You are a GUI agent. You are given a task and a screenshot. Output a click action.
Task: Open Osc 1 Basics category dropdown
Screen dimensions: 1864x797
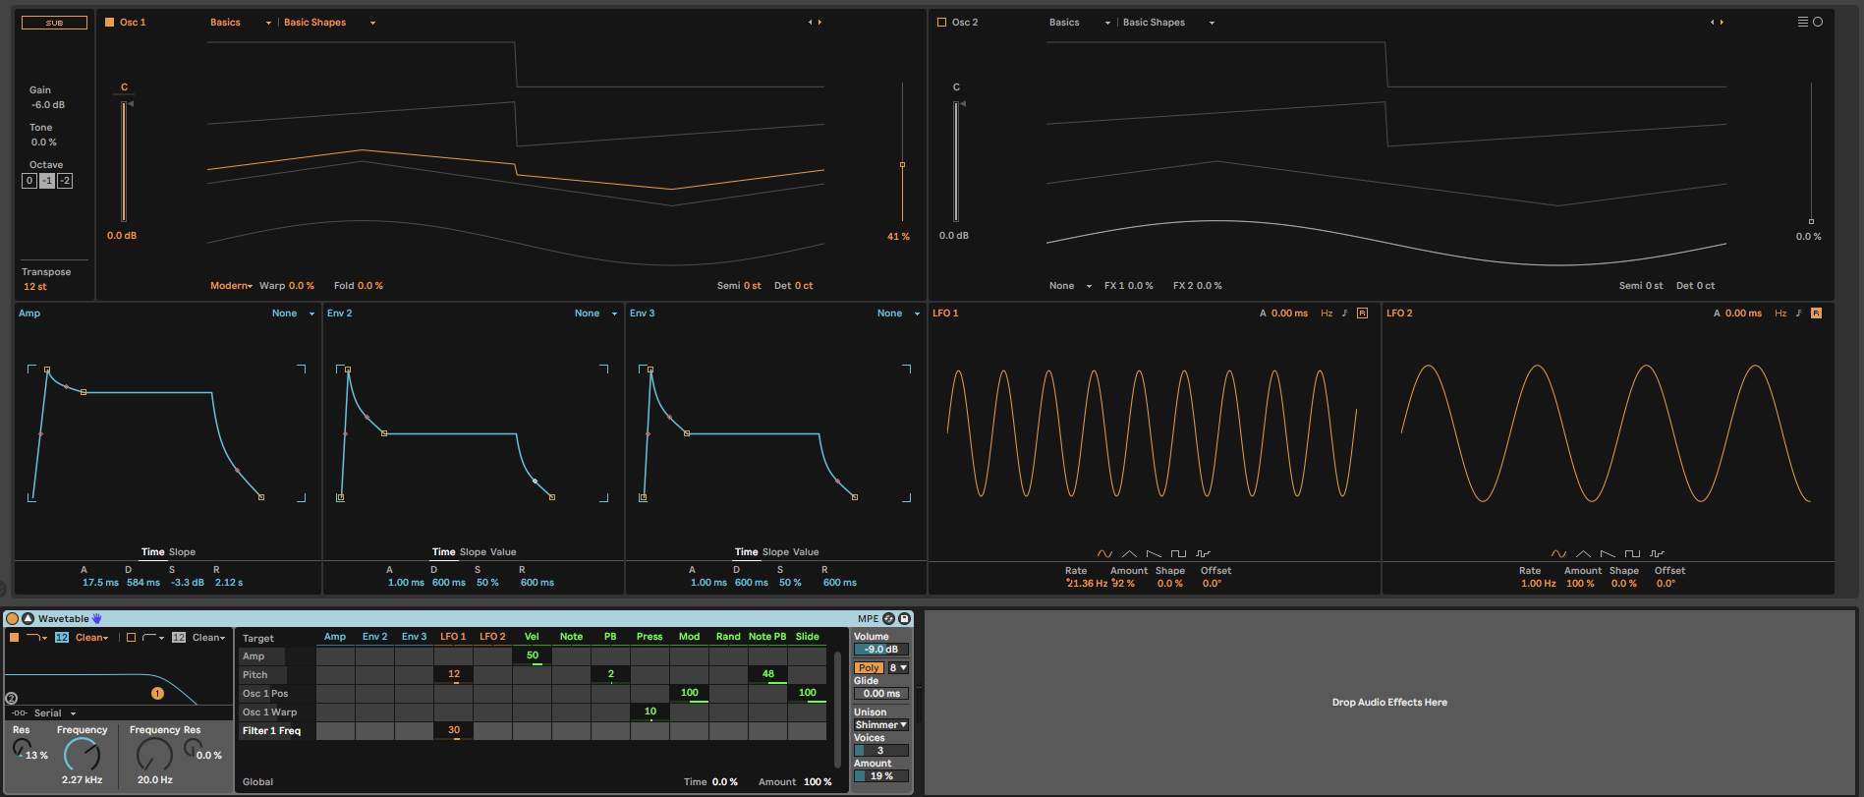(x=241, y=22)
